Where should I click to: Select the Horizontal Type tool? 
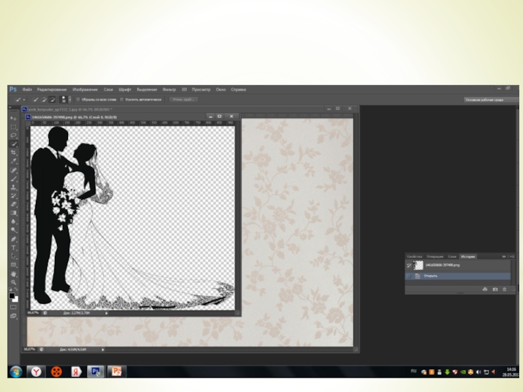[13, 248]
